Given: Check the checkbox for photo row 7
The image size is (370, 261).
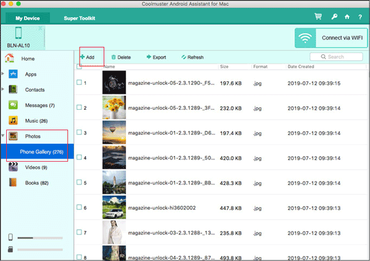Looking at the screenshot, I should click(x=79, y=232).
